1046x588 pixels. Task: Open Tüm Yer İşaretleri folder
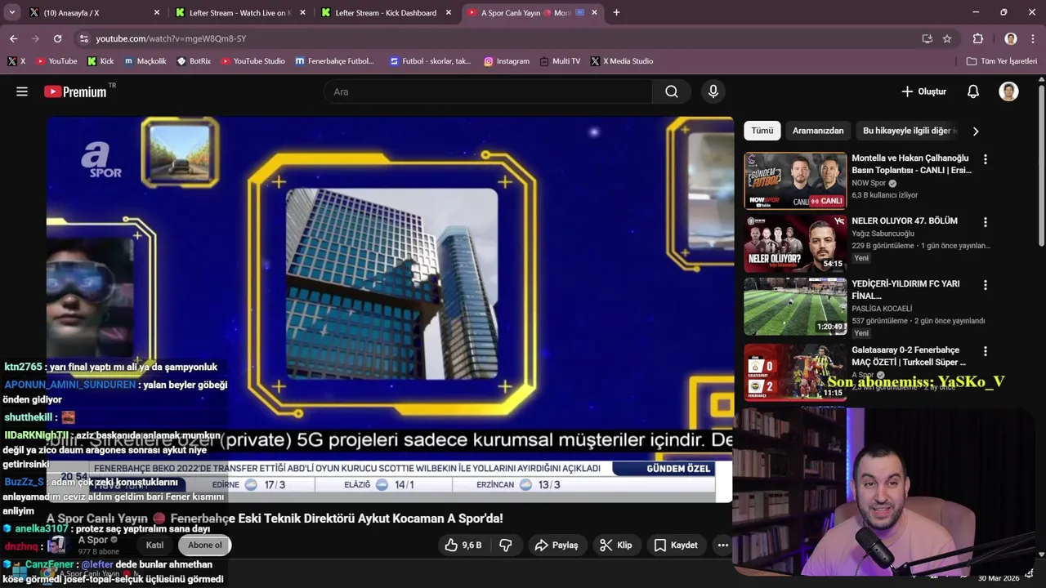coord(1001,61)
